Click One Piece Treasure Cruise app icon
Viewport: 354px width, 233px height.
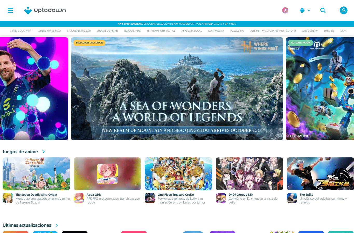point(150,198)
